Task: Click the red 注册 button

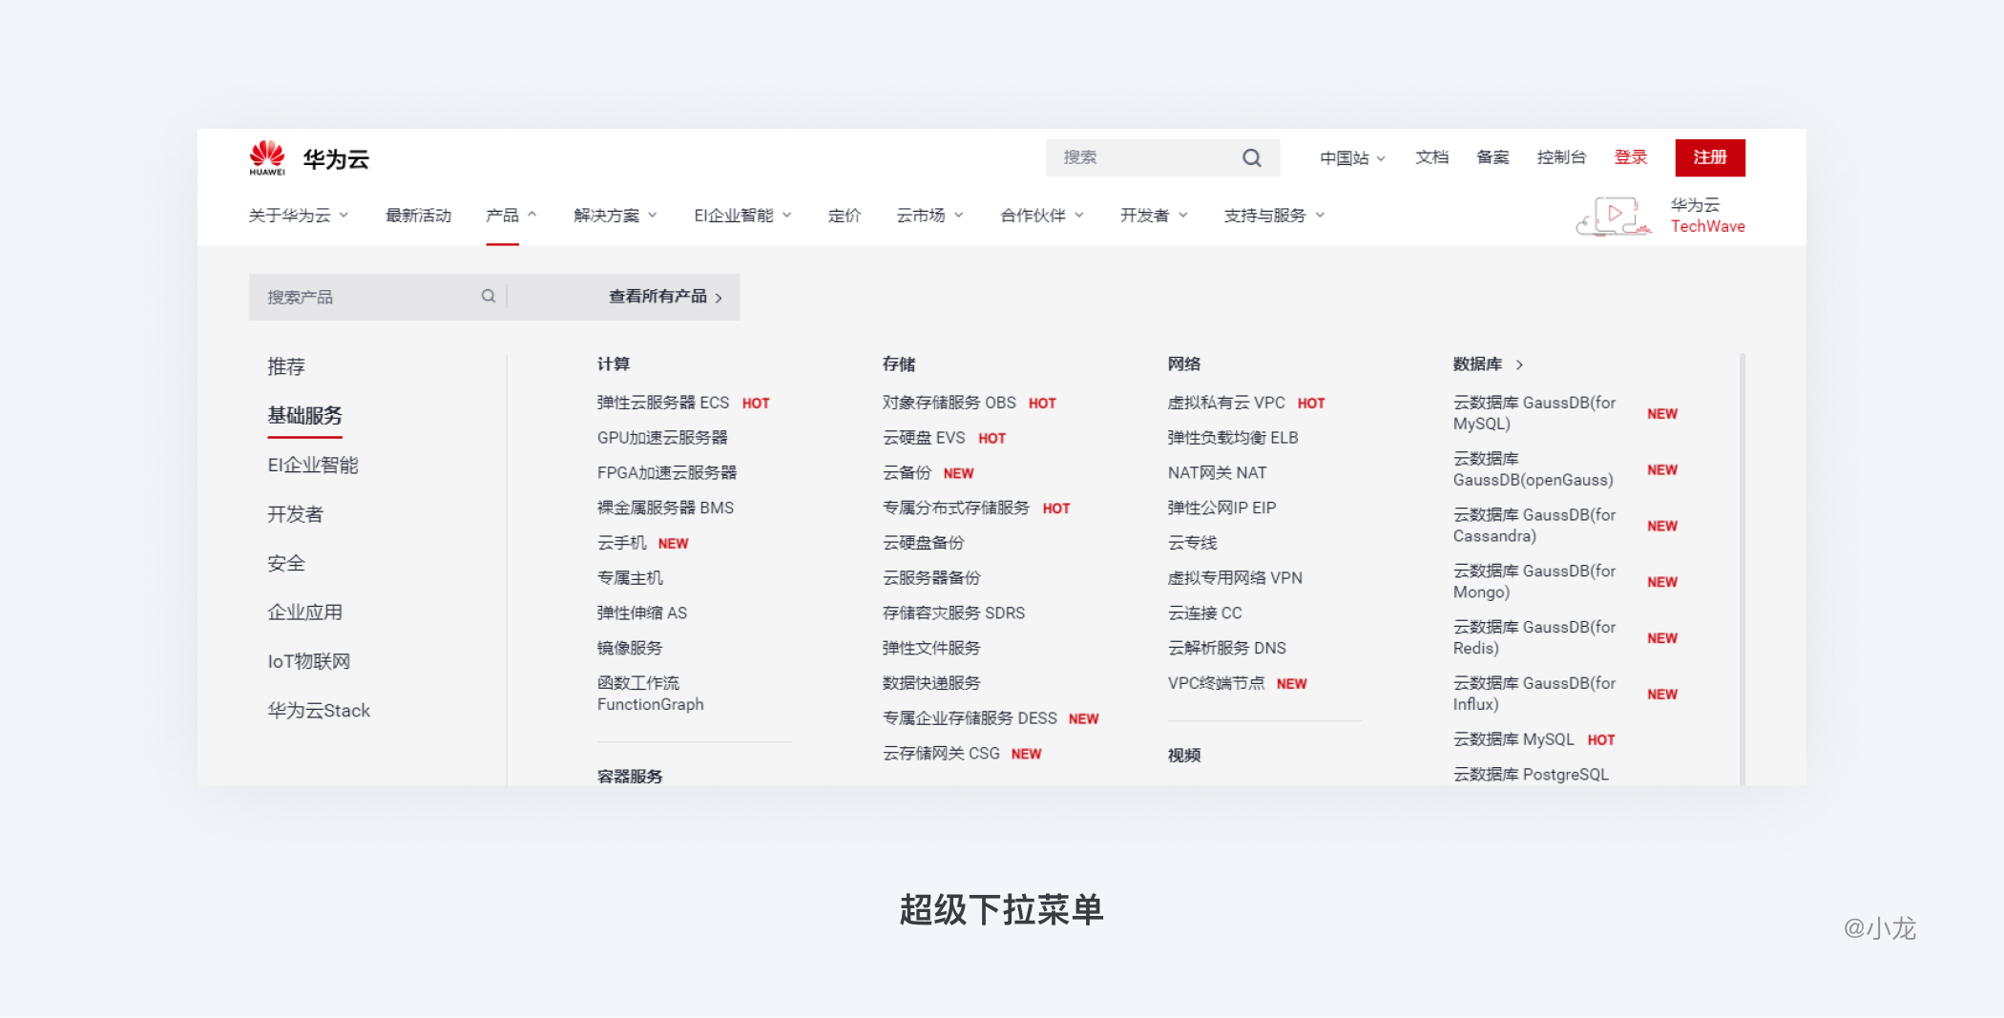Action: 1709,158
